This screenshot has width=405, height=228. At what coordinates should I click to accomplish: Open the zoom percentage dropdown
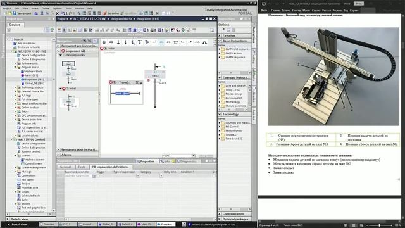(x=194, y=156)
